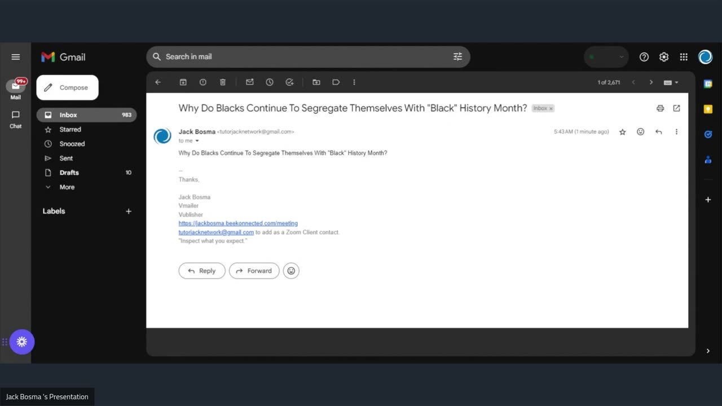
Task: Get add-ons with side panel plus
Action: coord(708,200)
